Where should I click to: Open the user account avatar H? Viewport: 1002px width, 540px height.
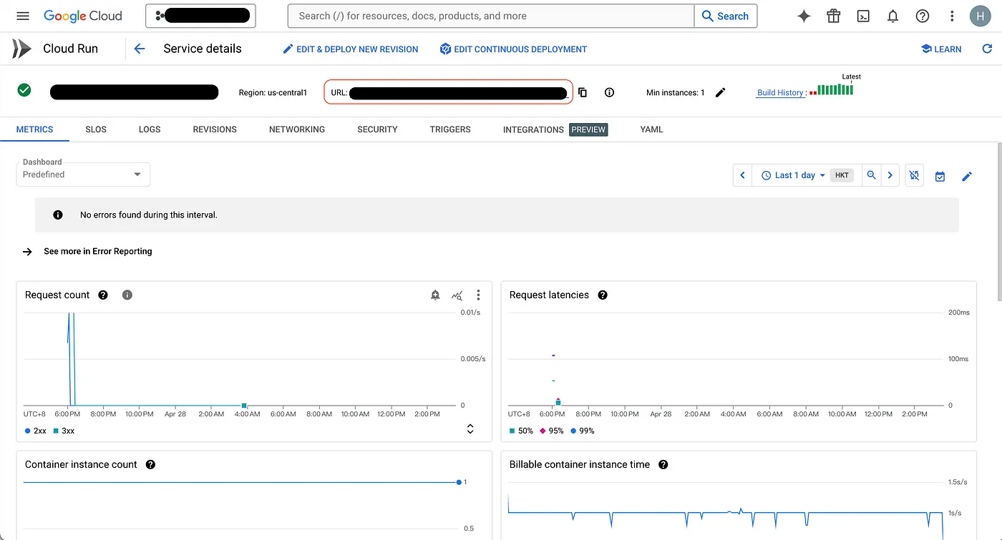click(981, 16)
